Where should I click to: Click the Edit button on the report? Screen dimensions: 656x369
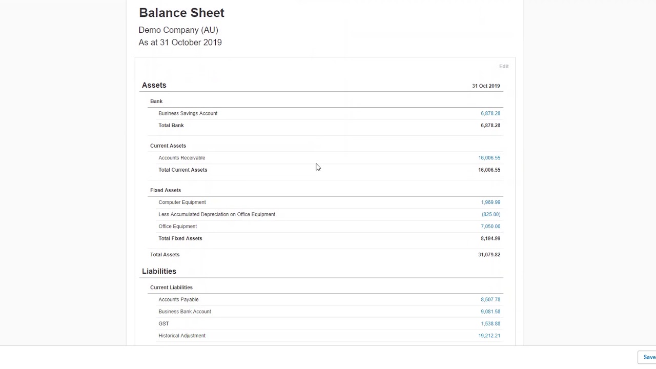504,67
